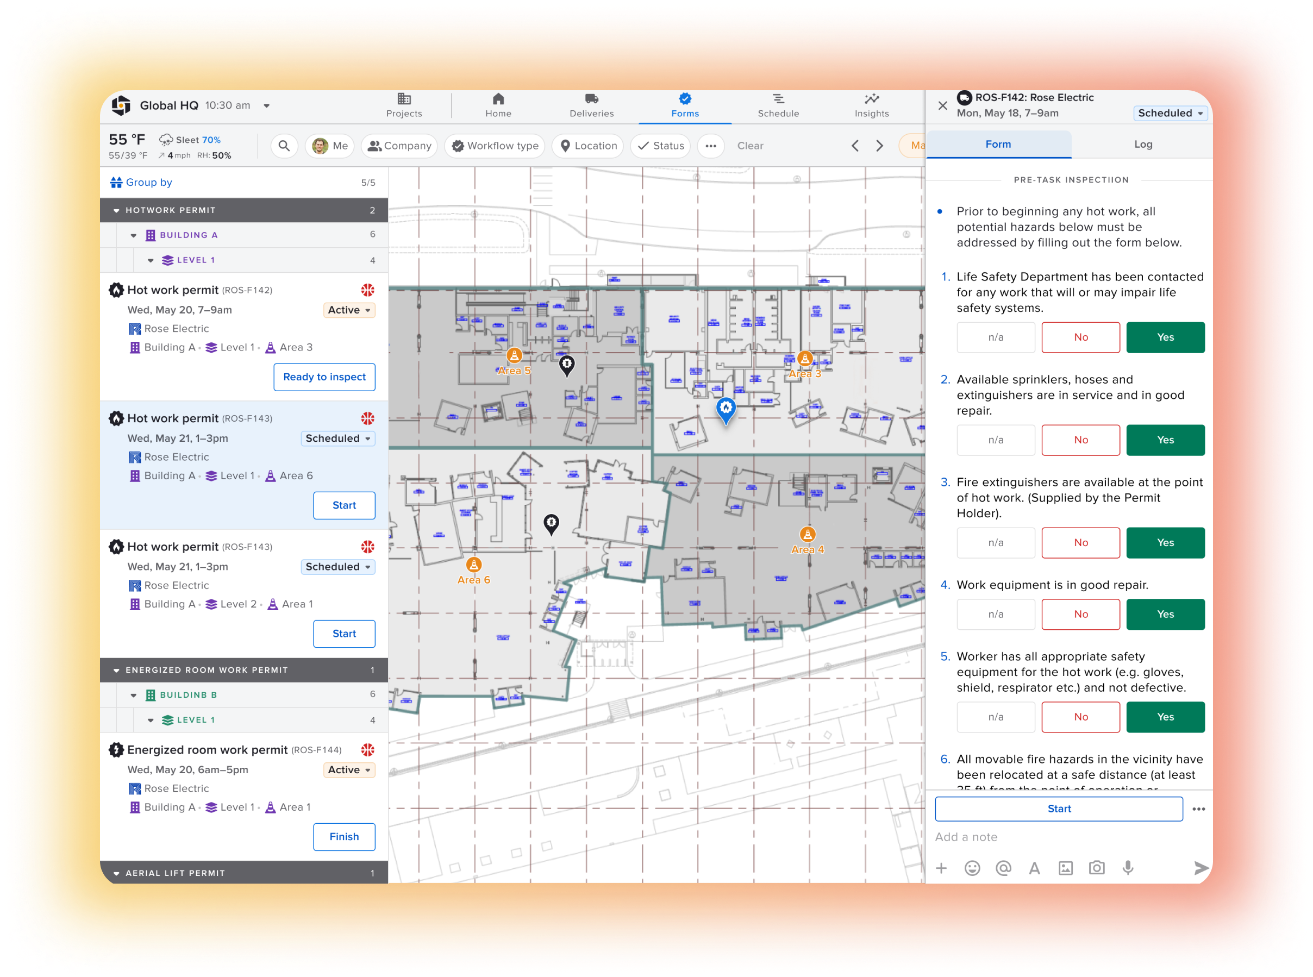Image resolution: width=1313 pixels, height=977 pixels.
Task: Click the search magnifier icon in filter bar
Action: (284, 146)
